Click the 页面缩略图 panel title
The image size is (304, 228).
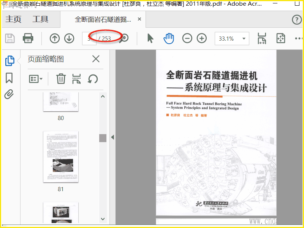(46, 59)
